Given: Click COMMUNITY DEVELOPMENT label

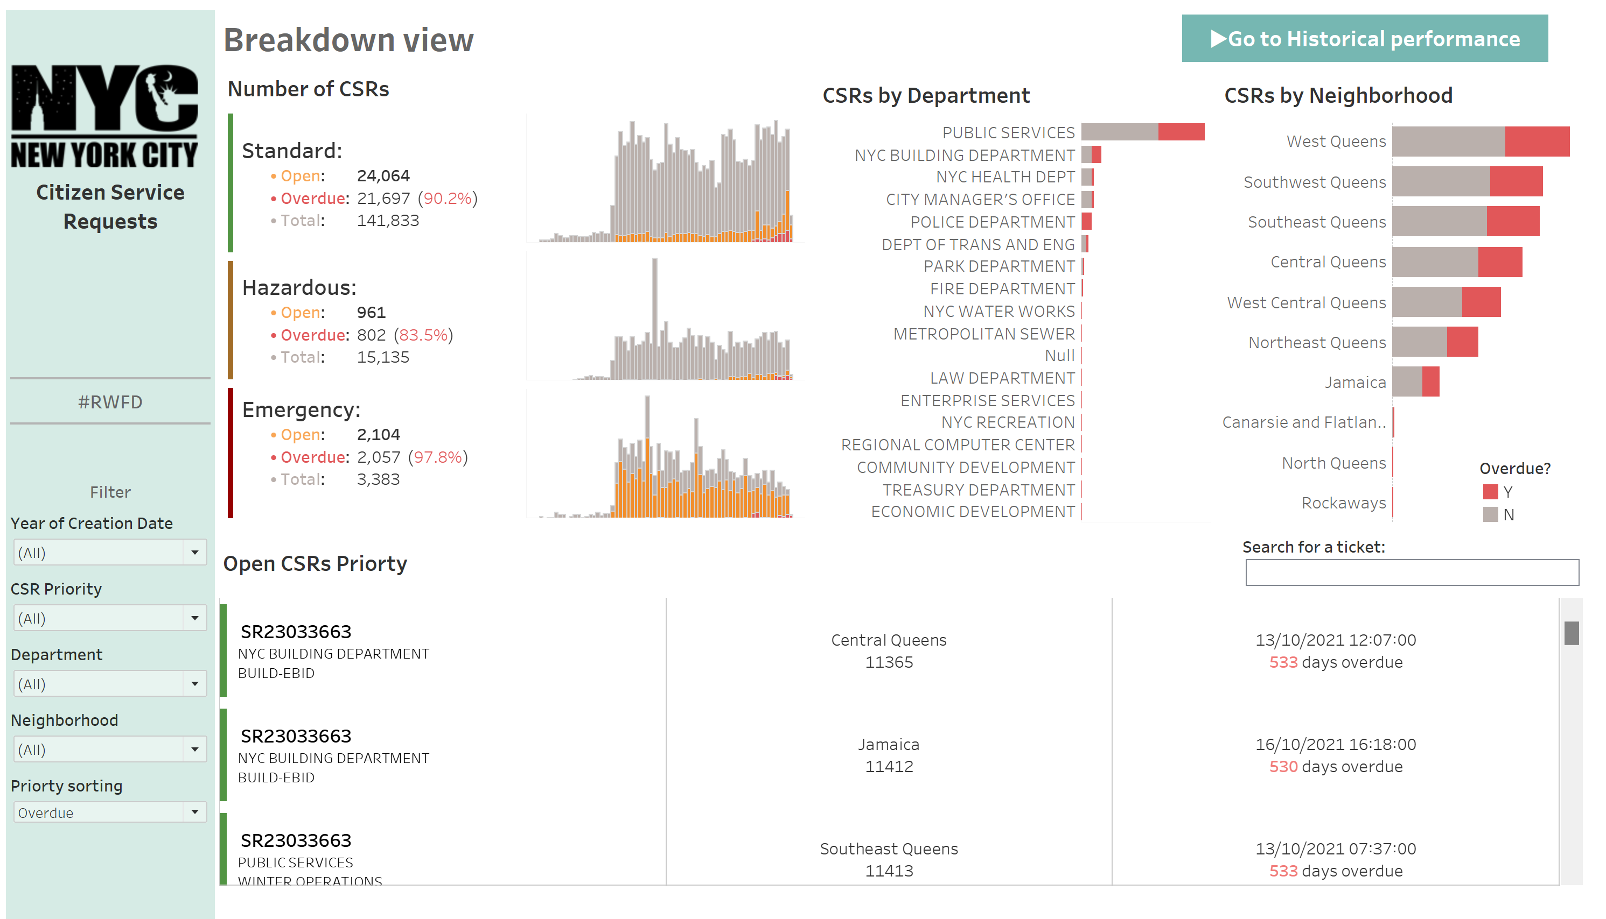Looking at the screenshot, I should (x=965, y=468).
